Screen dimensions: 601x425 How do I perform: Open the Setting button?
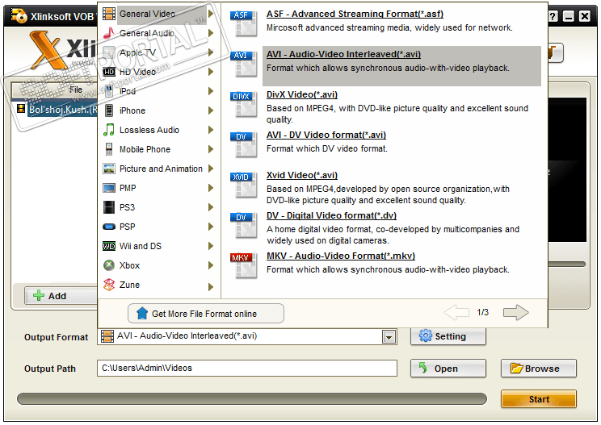448,336
